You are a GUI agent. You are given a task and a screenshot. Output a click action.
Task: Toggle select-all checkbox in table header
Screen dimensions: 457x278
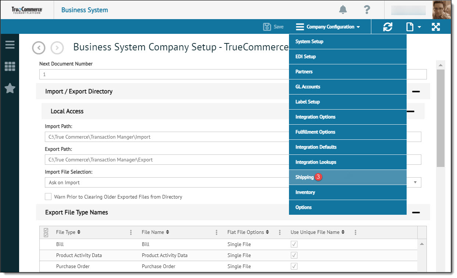coord(46,232)
